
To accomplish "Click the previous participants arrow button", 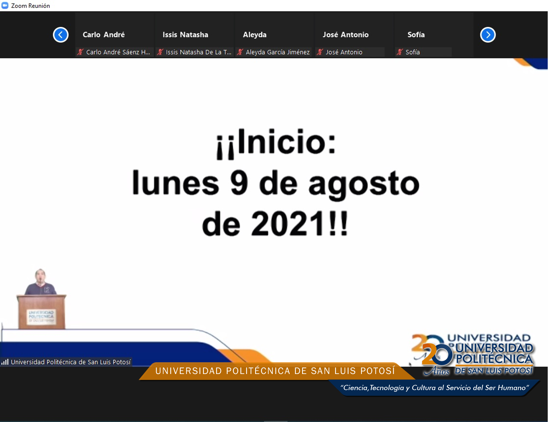I will [x=61, y=35].
